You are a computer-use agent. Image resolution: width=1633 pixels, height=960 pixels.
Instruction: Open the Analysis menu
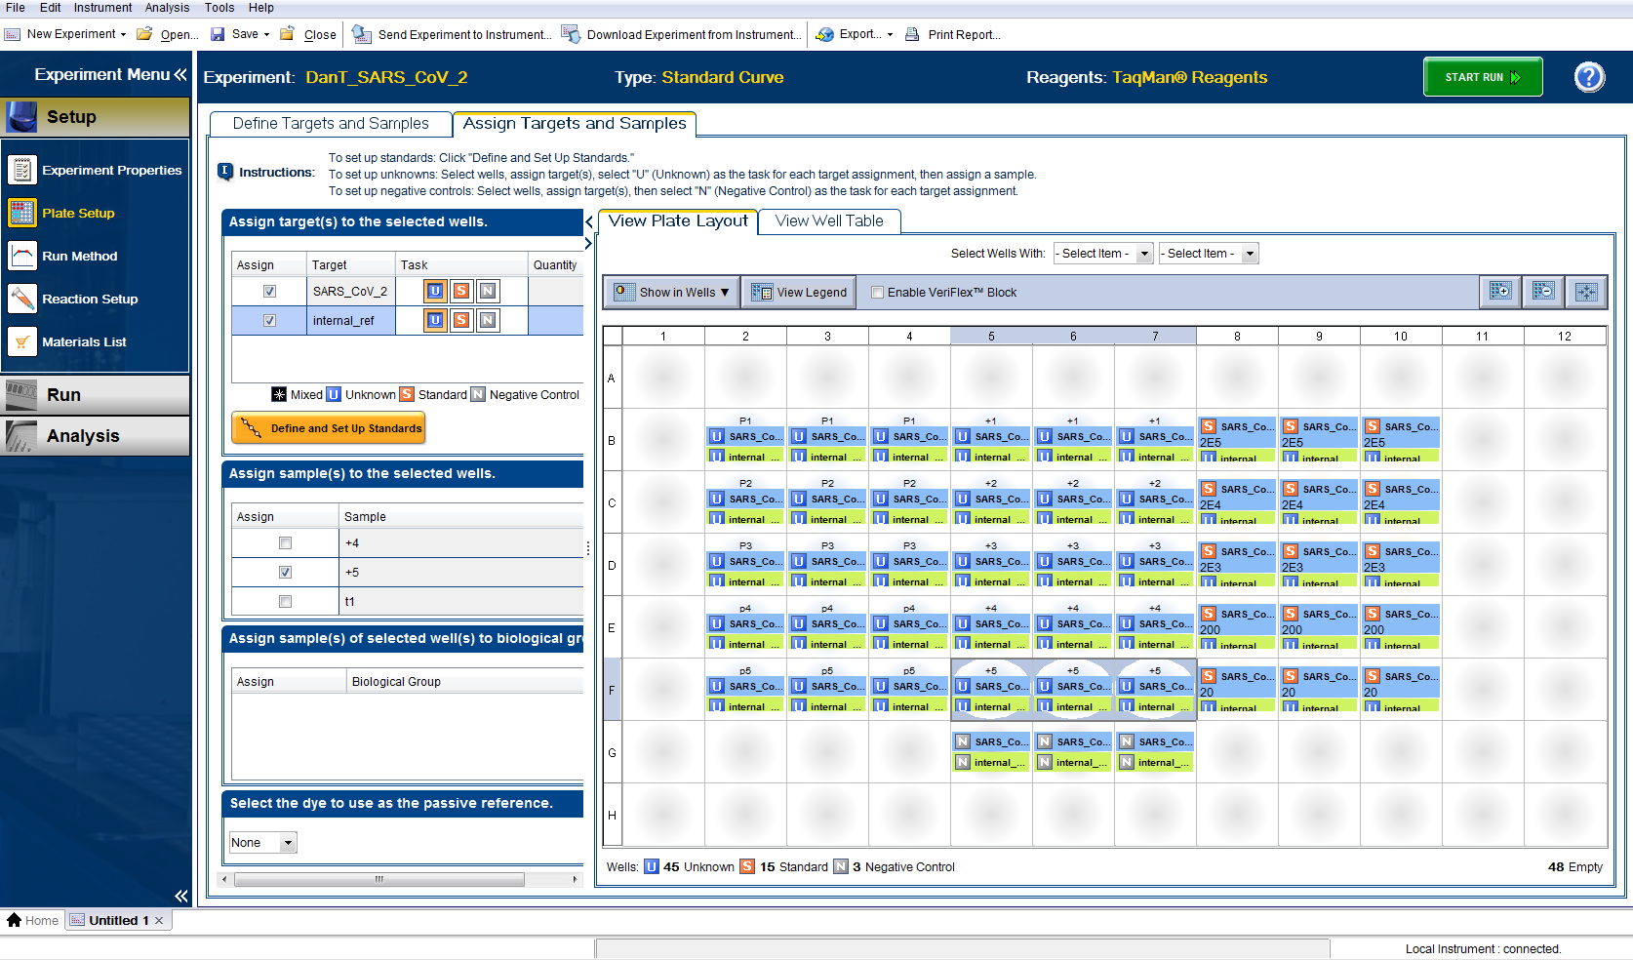167,8
